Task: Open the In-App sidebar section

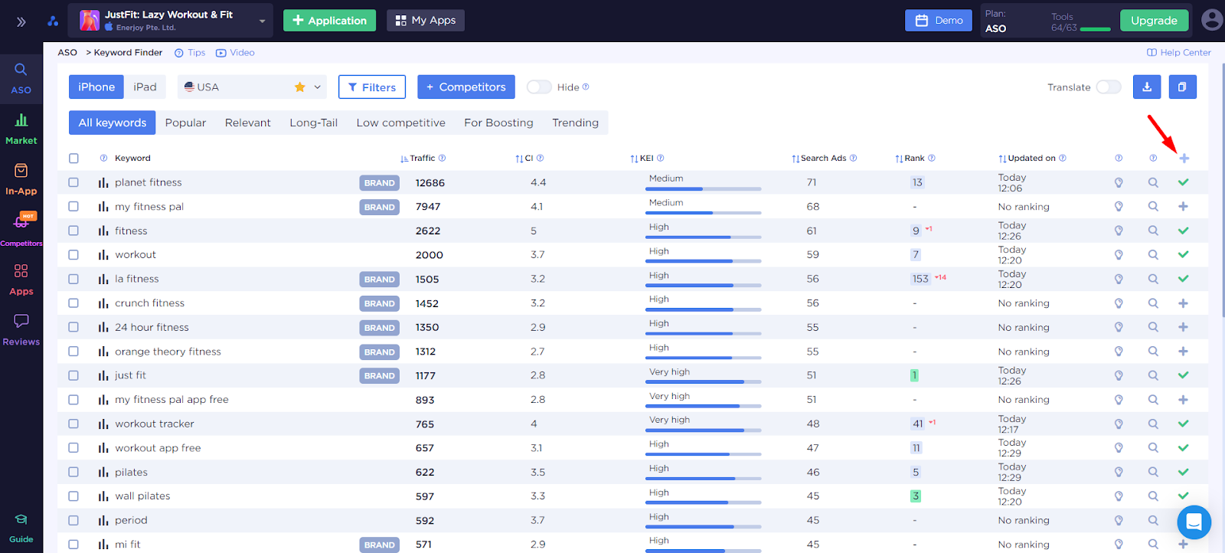Action: coord(21,179)
